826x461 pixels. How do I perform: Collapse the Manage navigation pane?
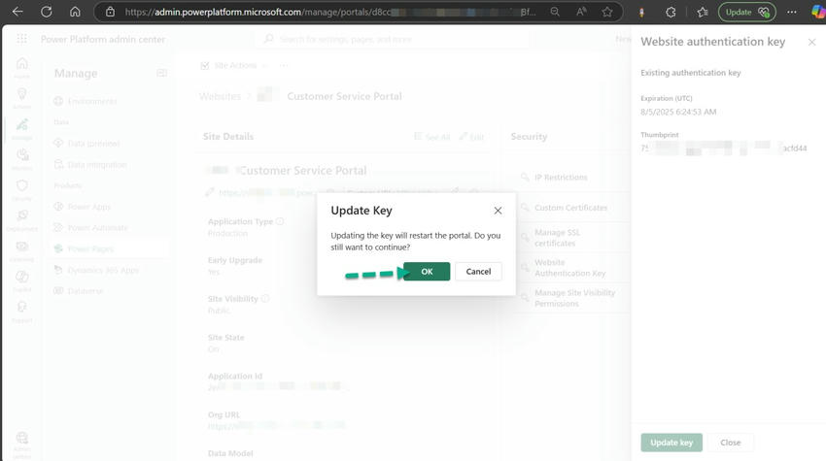click(161, 73)
